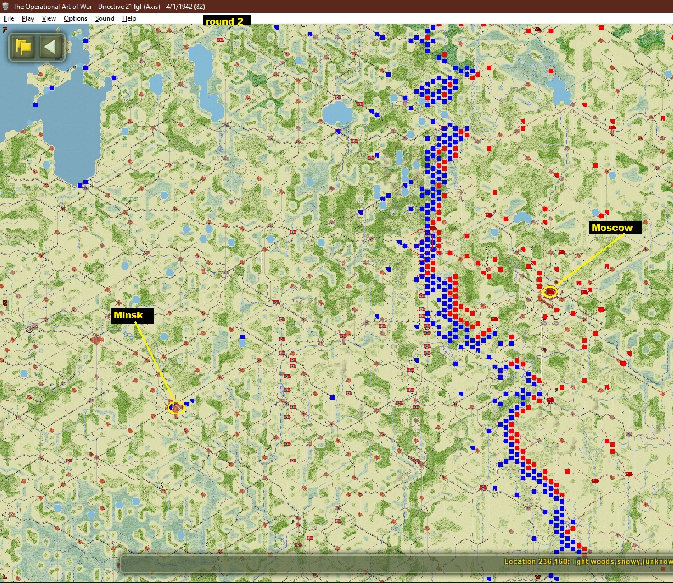Click the small red corner marker below File
This screenshot has height=583, width=673.
pyautogui.click(x=6, y=30)
